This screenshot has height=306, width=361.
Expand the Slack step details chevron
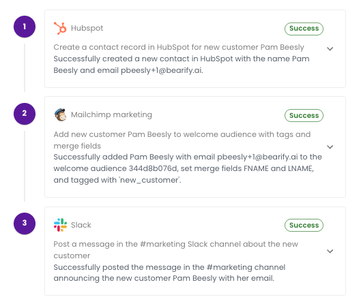pos(330,251)
